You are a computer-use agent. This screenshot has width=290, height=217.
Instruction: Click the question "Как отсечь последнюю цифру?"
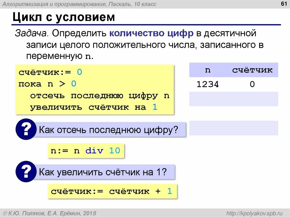click(108, 130)
